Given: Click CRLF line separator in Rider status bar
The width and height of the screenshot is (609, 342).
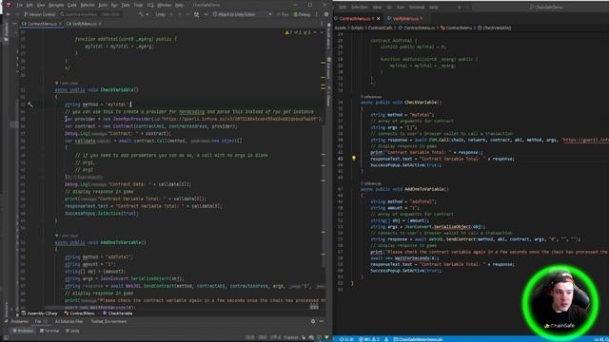Looking at the screenshot, I should coord(263,337).
